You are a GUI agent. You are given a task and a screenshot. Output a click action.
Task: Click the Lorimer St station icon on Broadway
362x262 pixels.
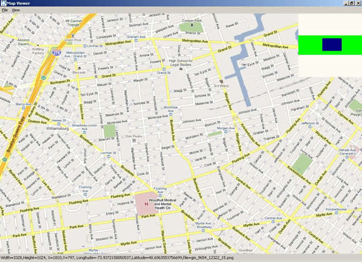108,157
